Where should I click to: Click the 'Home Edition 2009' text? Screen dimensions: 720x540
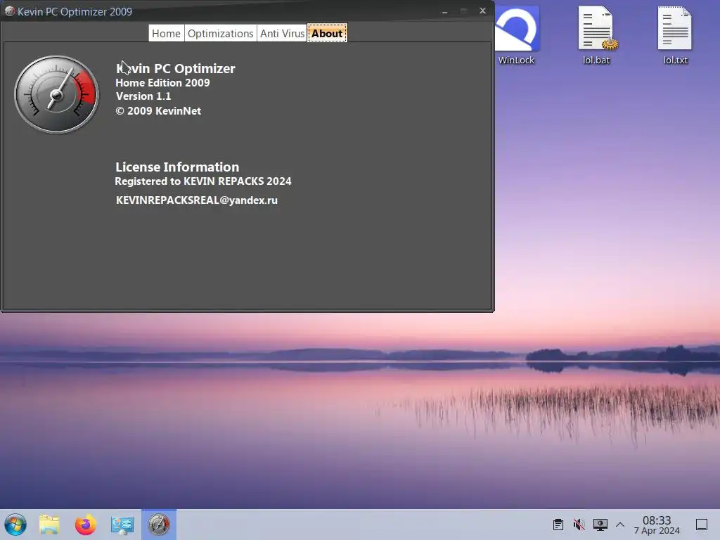coord(162,83)
